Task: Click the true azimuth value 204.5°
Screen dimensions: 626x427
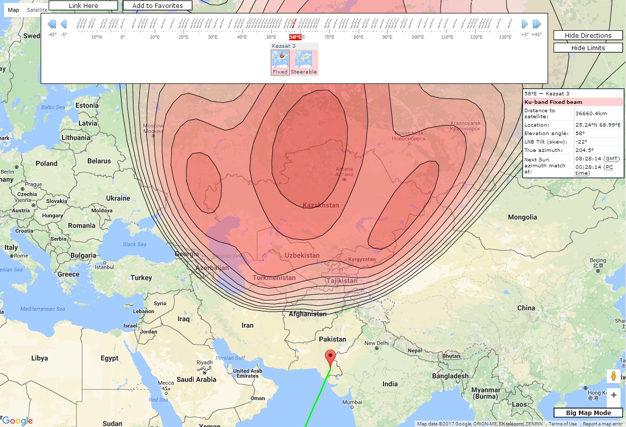Action: [x=583, y=149]
